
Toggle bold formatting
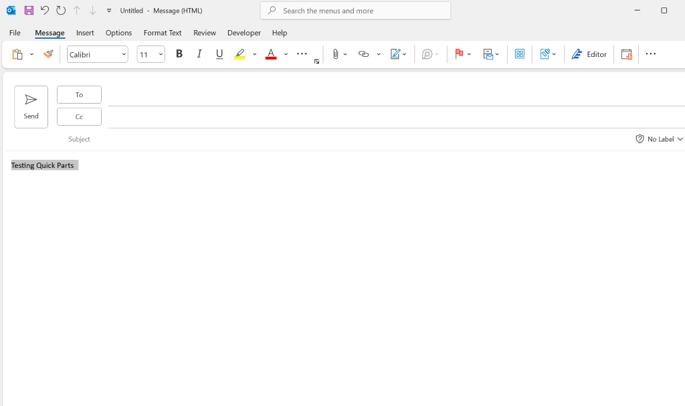(179, 54)
